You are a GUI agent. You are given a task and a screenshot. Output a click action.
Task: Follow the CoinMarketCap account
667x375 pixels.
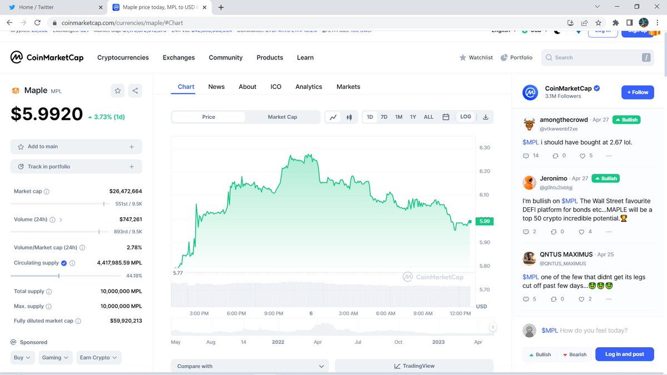click(638, 92)
